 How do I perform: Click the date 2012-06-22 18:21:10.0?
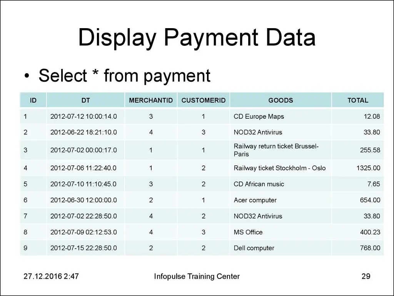pyautogui.click(x=83, y=132)
